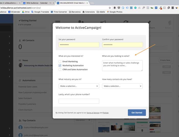Close the Wild Audience Calendar tab

pyautogui.click(x=53, y=3)
